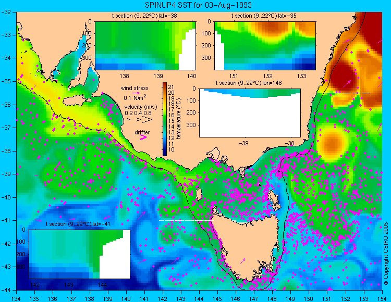391x302 pixels.
Task: Open the lat=-41 temperature section plot
Action: click(x=80, y=254)
